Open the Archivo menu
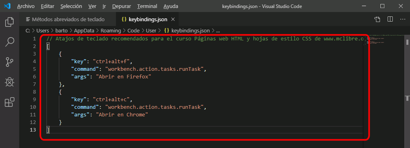The width and height of the screenshot is (410, 148). (26, 6)
